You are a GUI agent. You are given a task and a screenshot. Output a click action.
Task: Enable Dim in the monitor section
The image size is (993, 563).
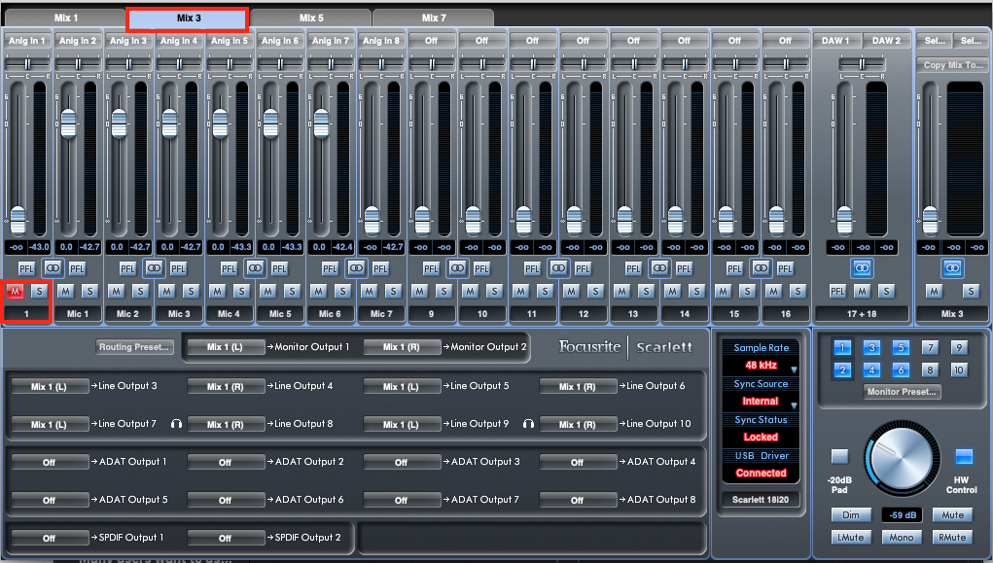point(851,514)
